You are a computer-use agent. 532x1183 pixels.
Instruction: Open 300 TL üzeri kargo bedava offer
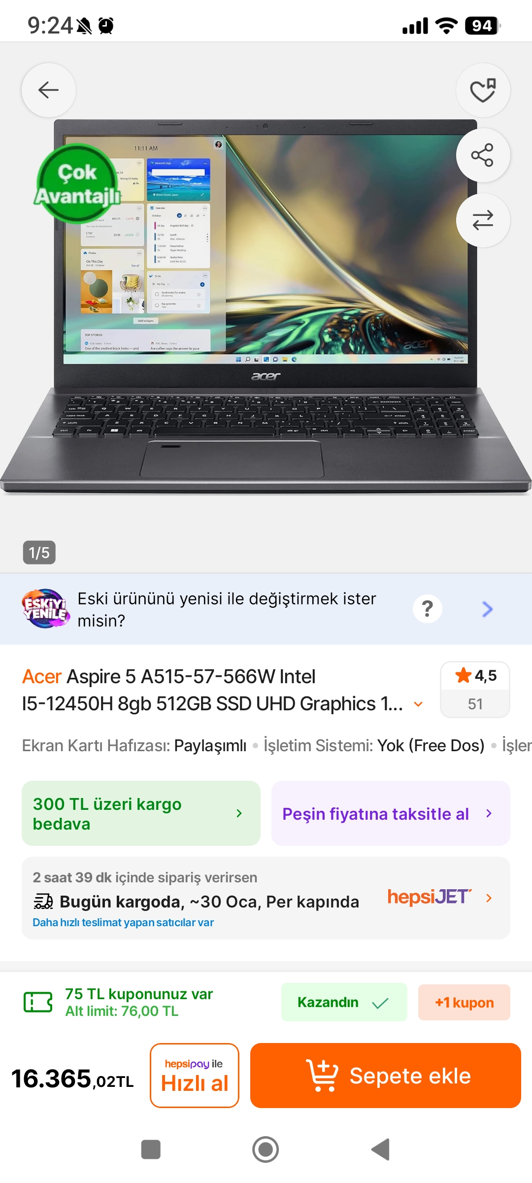[141, 813]
